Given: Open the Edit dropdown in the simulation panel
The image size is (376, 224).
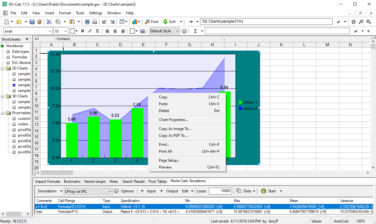Looking at the screenshot, I should click(x=192, y=191).
